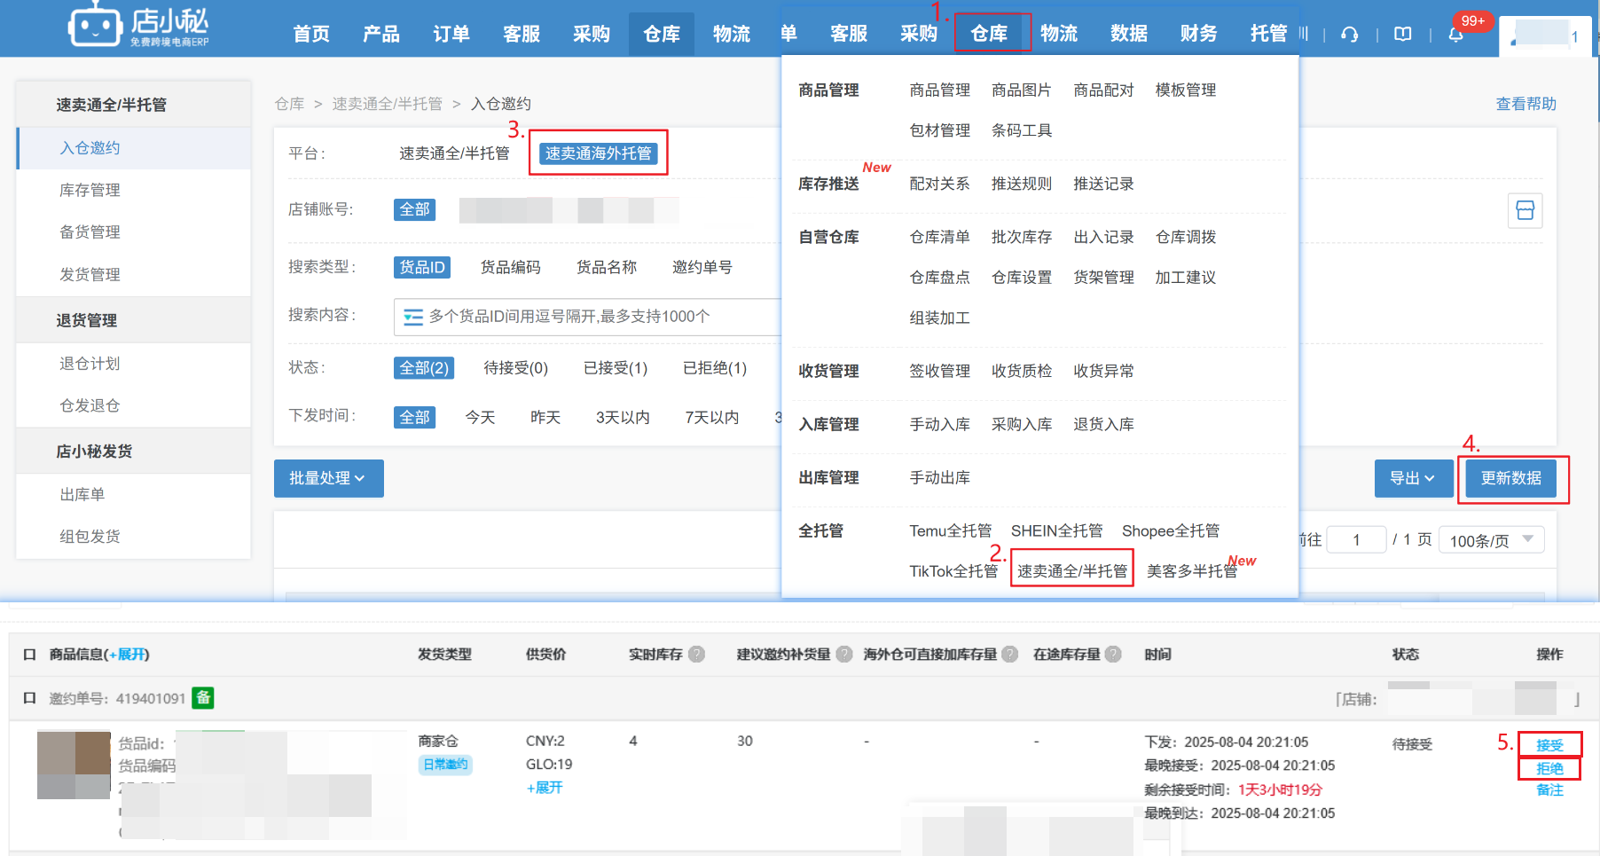Click the green 备 badge beside invitation number
This screenshot has height=856, width=1600.
click(x=203, y=698)
